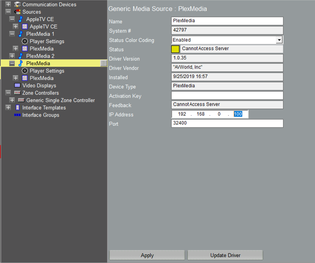Screen dimensions: 315x263
Task: Click the Status Cannot Access Server text
Action: 205,49
